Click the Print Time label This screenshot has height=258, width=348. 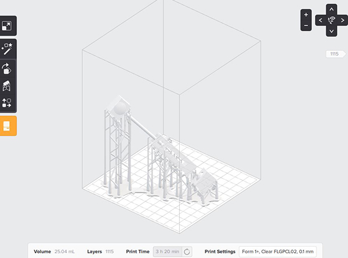coord(137,252)
